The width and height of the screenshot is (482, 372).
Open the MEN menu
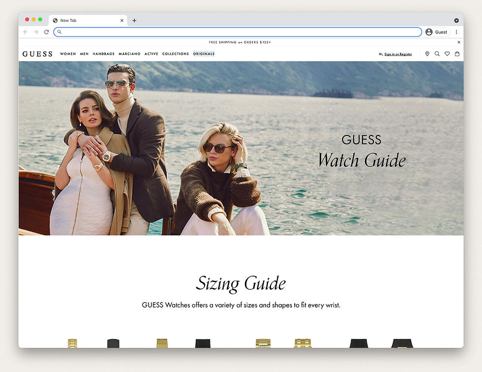point(84,54)
